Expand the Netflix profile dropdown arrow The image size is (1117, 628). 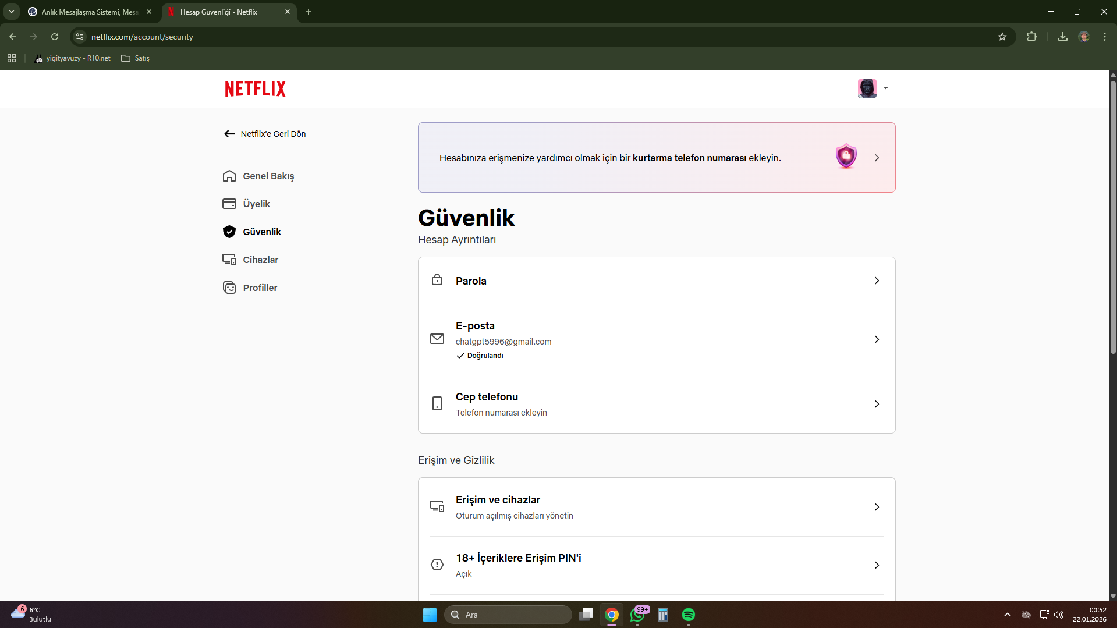pos(886,88)
